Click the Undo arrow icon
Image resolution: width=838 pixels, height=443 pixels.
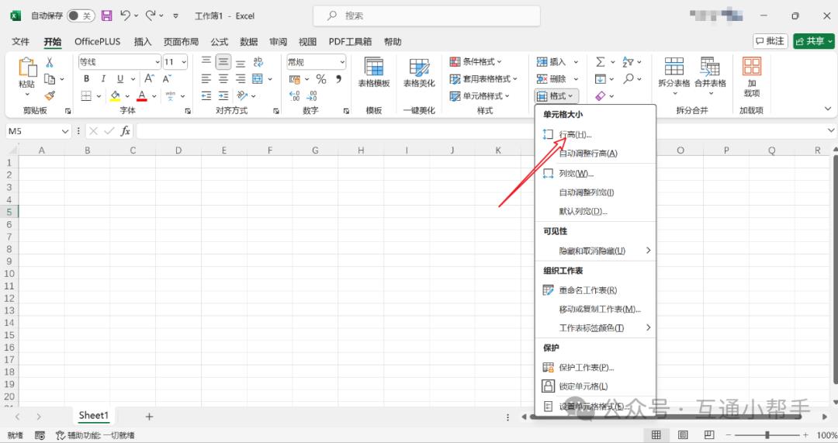pos(125,16)
